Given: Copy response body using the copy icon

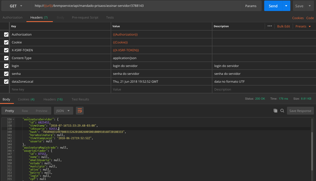Looking at the screenshot, I should (275, 111).
